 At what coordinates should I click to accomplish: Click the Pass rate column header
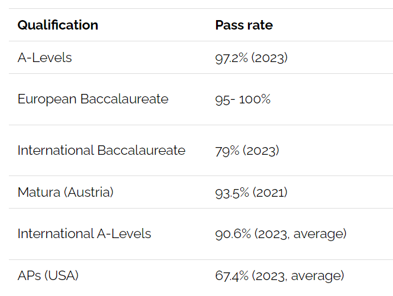244,25
